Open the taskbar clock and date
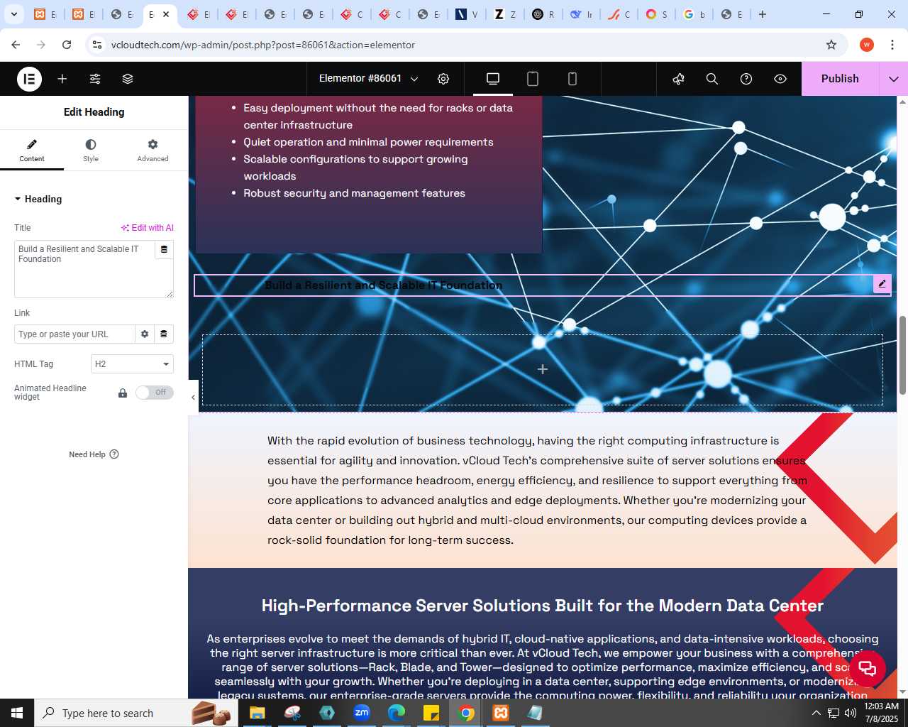 [881, 713]
